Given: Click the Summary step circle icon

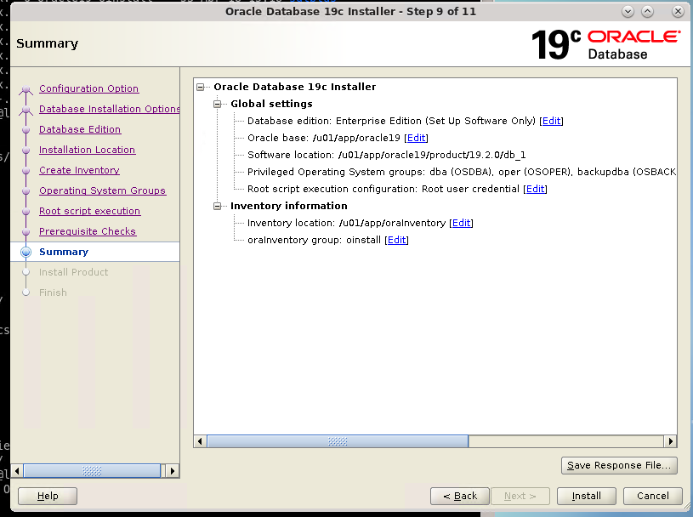Looking at the screenshot, I should [x=26, y=252].
